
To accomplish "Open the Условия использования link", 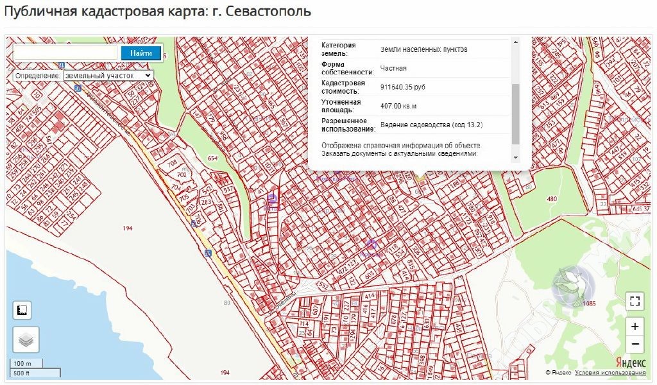I will pyautogui.click(x=610, y=372).
